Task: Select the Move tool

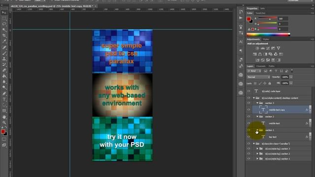Action: tap(4, 13)
